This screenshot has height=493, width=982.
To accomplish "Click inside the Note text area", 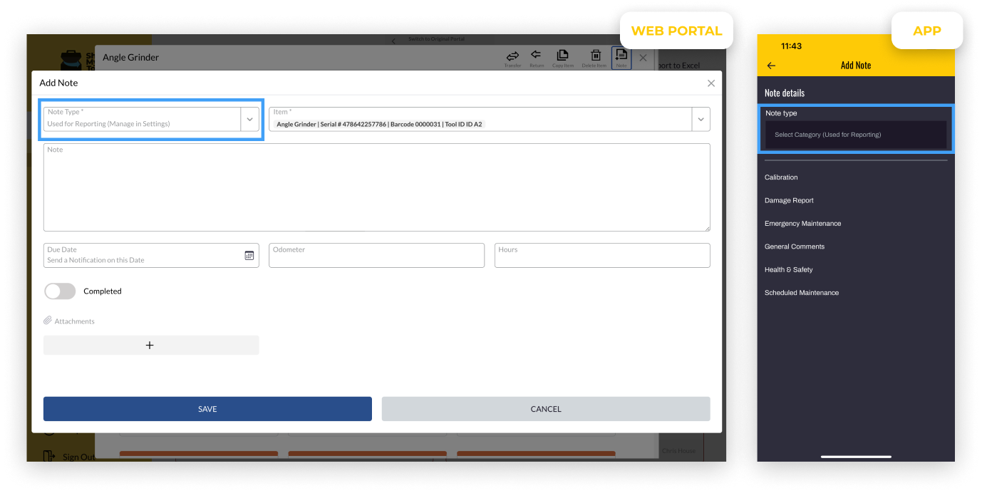I will coord(376,188).
